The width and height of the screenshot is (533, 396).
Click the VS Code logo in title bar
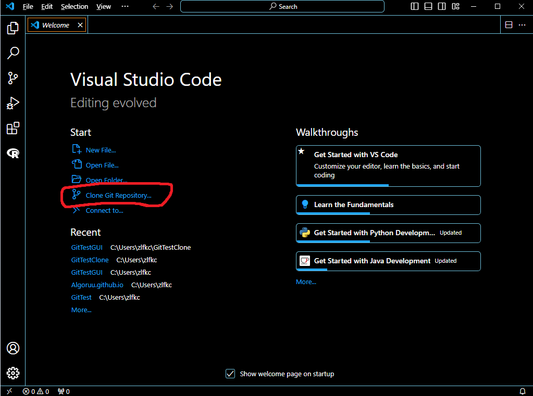(x=10, y=6)
